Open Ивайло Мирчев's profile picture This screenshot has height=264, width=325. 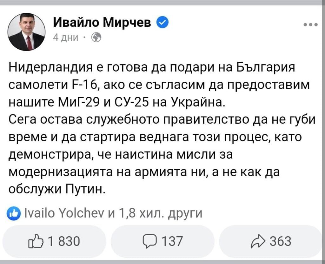pos(26,32)
